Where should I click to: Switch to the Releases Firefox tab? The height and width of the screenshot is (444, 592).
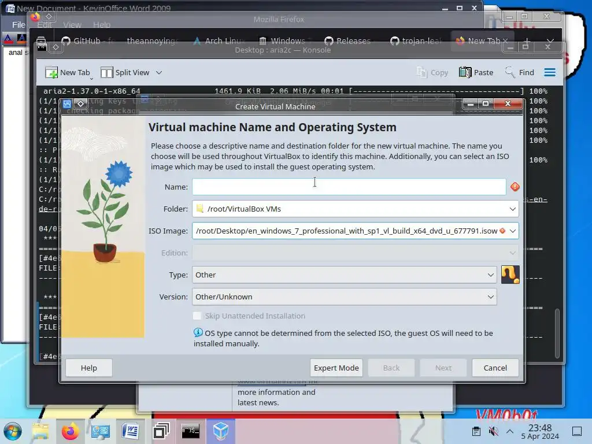coord(349,41)
